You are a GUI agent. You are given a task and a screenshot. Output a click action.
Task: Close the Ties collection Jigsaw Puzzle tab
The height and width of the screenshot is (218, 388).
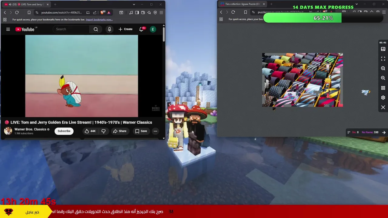pos(264,4)
